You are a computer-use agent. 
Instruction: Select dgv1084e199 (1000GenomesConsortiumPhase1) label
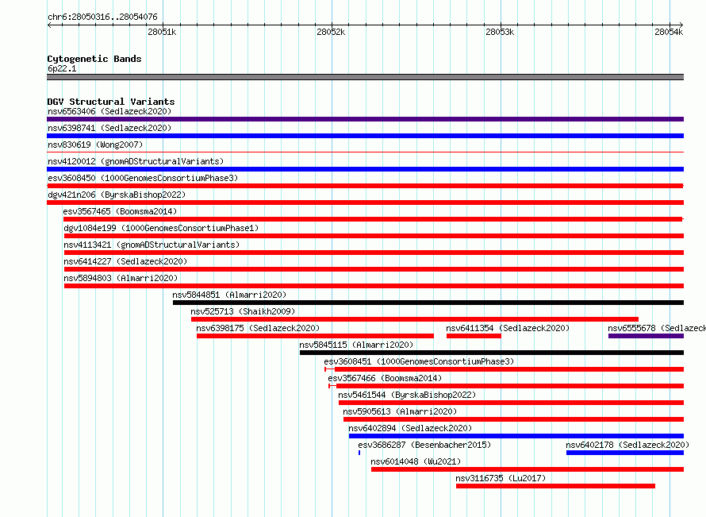pyautogui.click(x=161, y=228)
